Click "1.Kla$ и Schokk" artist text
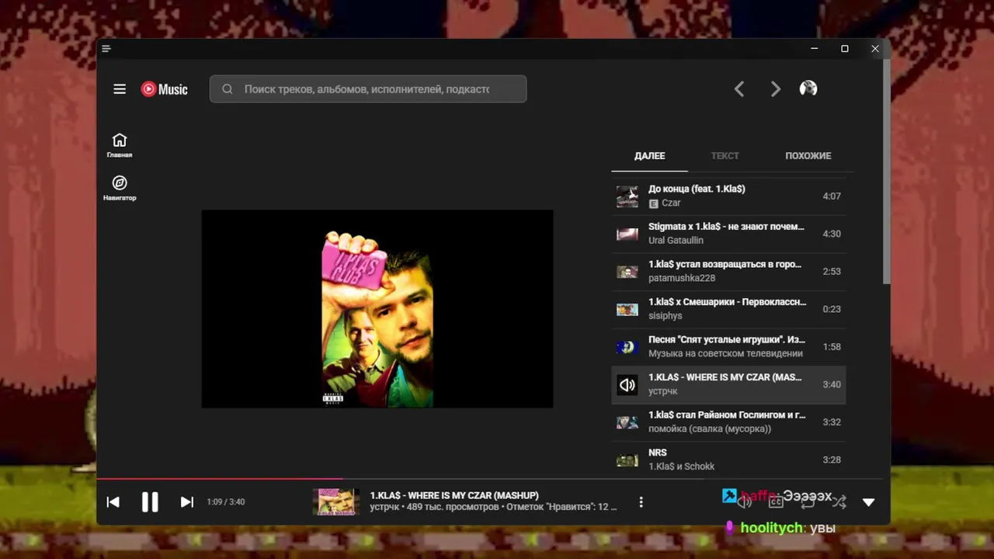This screenshot has width=994, height=559. [x=681, y=467]
